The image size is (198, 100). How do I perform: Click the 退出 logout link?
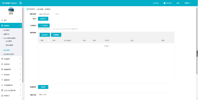[x=178, y=3]
